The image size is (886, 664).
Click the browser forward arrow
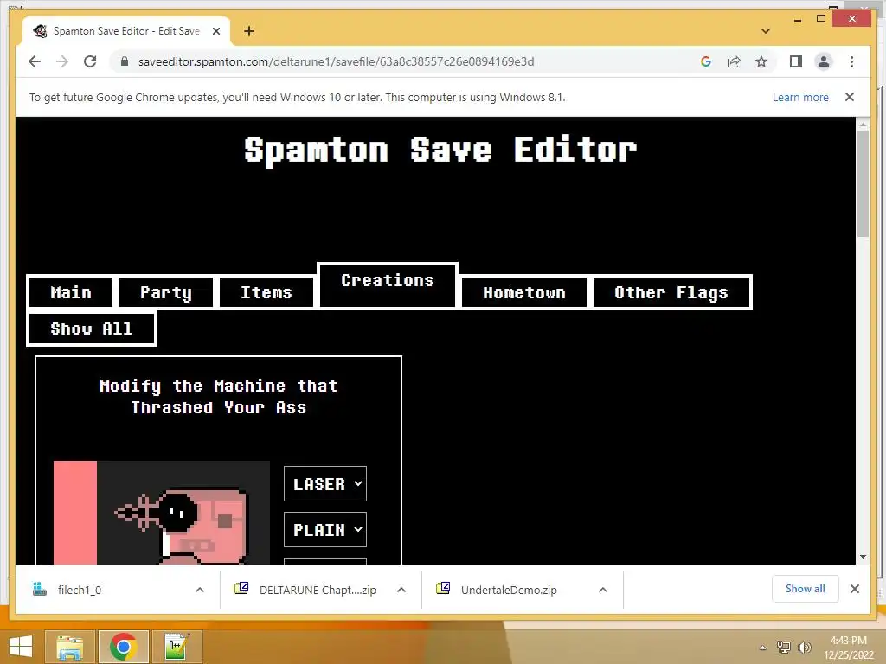coord(62,61)
